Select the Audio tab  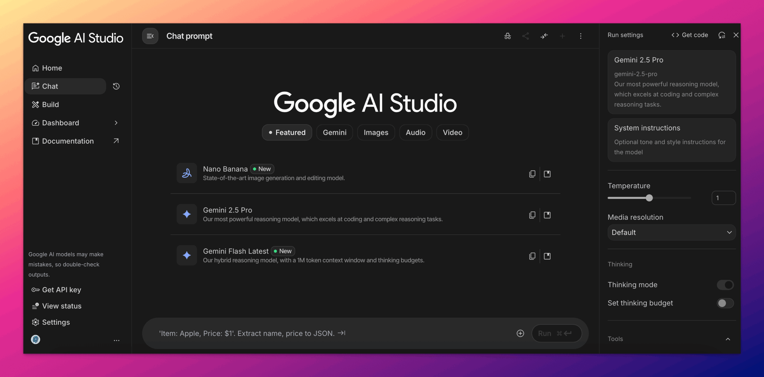tap(415, 132)
